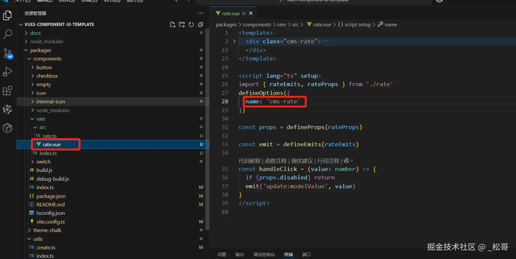The width and height of the screenshot is (516, 259).
Task: Open the Run and Debug view
Action: [x=7, y=72]
